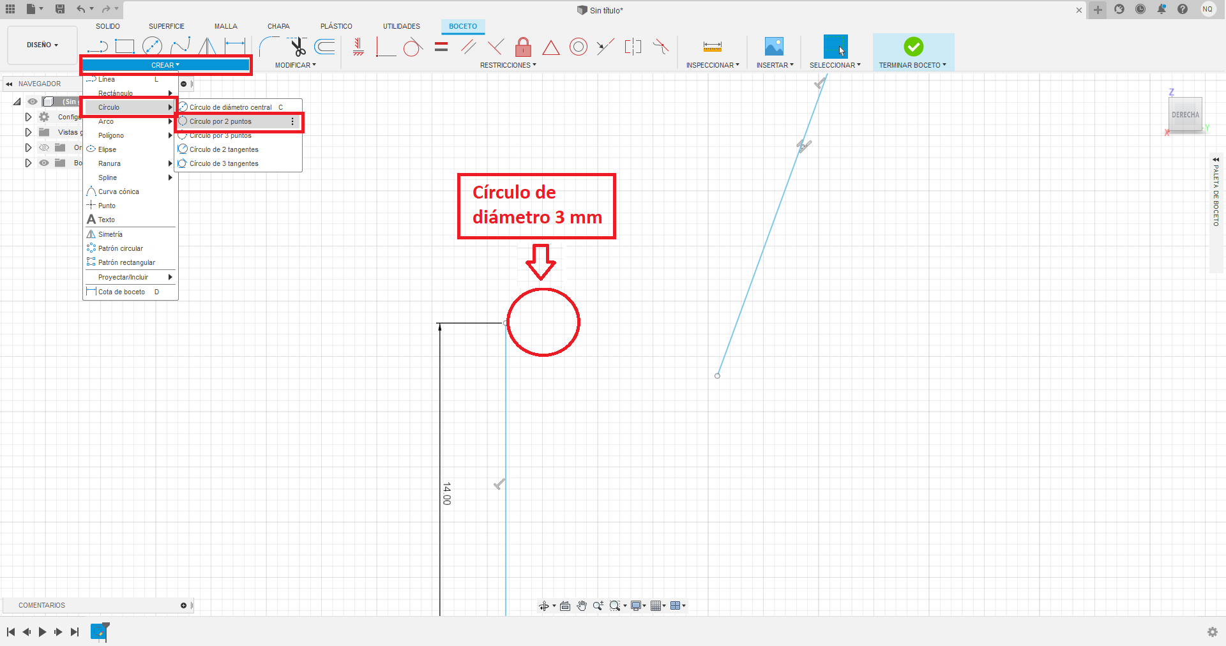Apply the Midpoint triangle constraint icon

click(551, 47)
